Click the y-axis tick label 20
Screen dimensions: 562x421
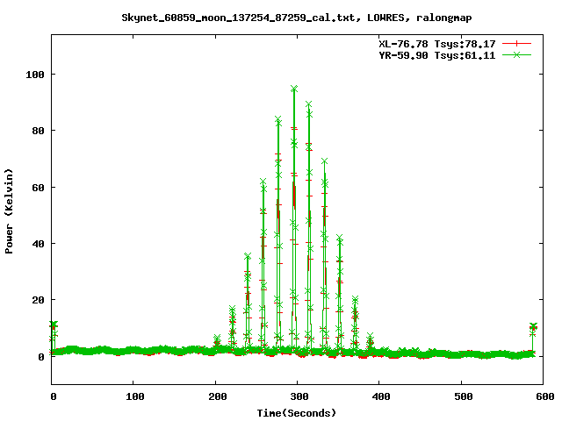click(38, 300)
